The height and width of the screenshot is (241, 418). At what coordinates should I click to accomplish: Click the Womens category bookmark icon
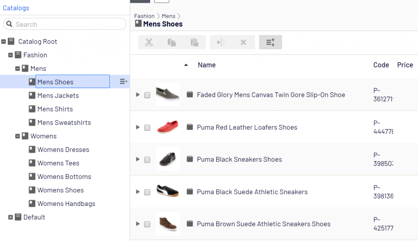(x=25, y=136)
